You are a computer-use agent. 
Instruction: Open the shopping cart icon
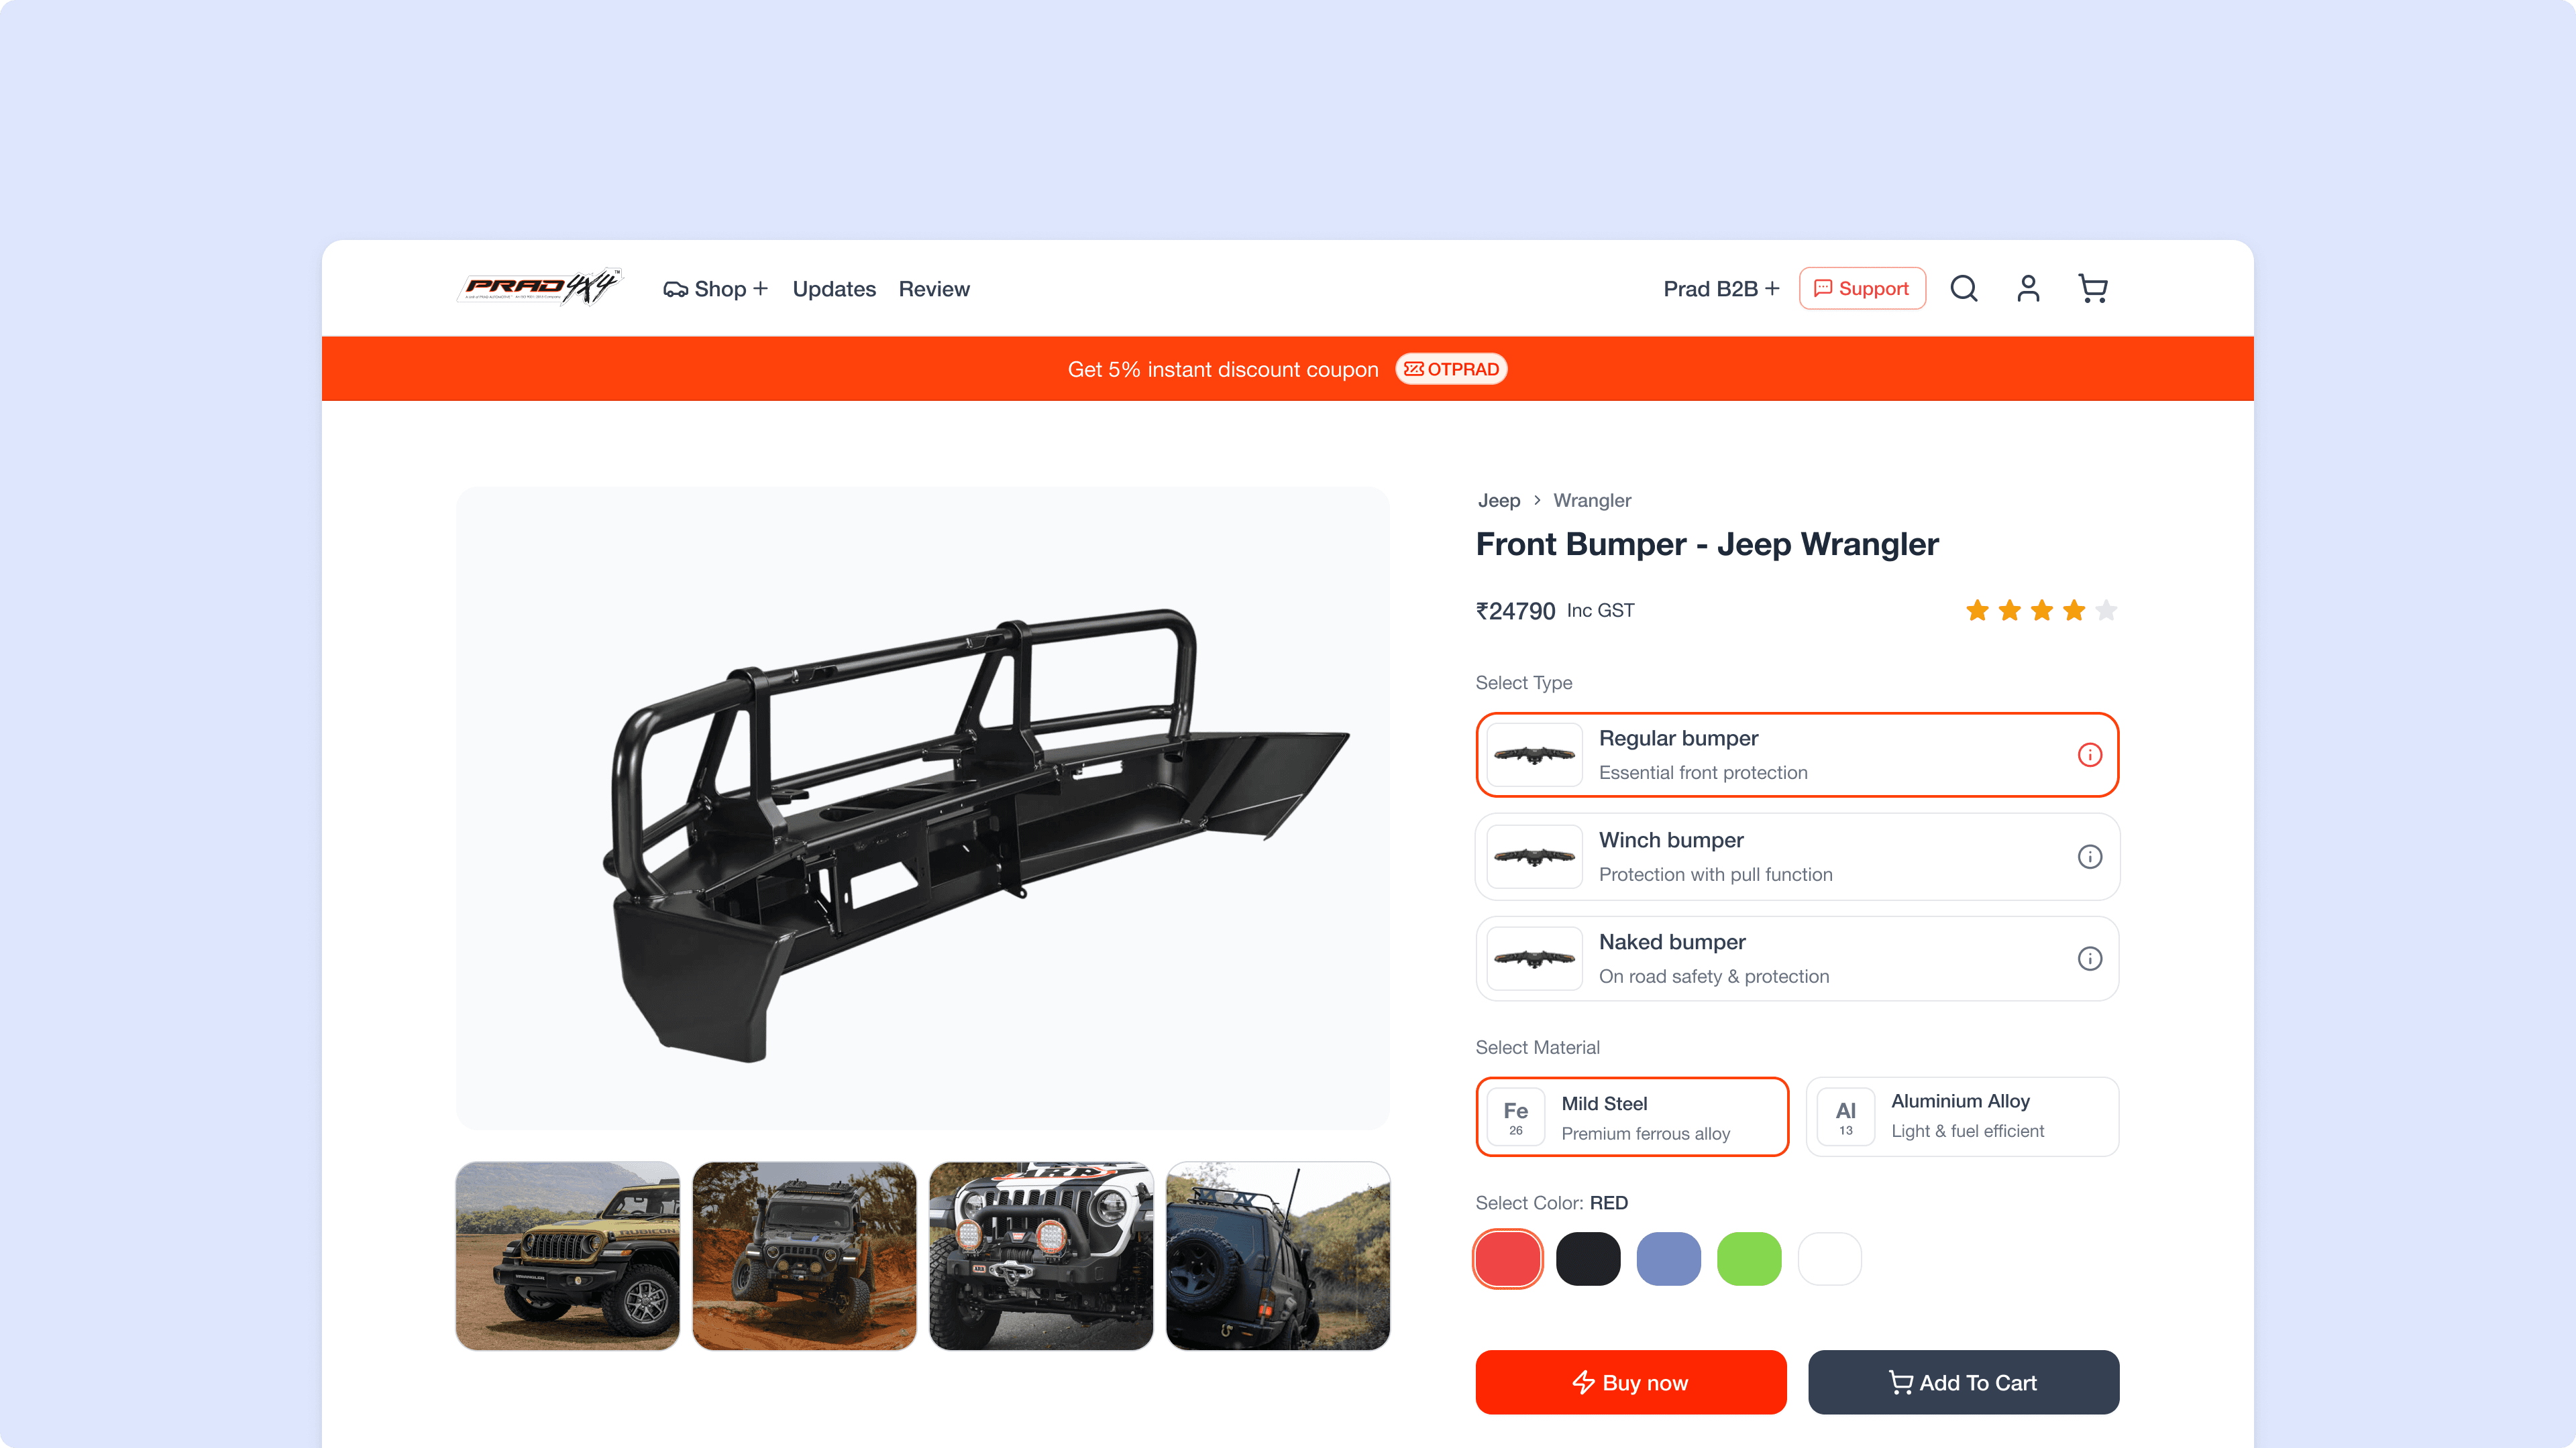2093,289
